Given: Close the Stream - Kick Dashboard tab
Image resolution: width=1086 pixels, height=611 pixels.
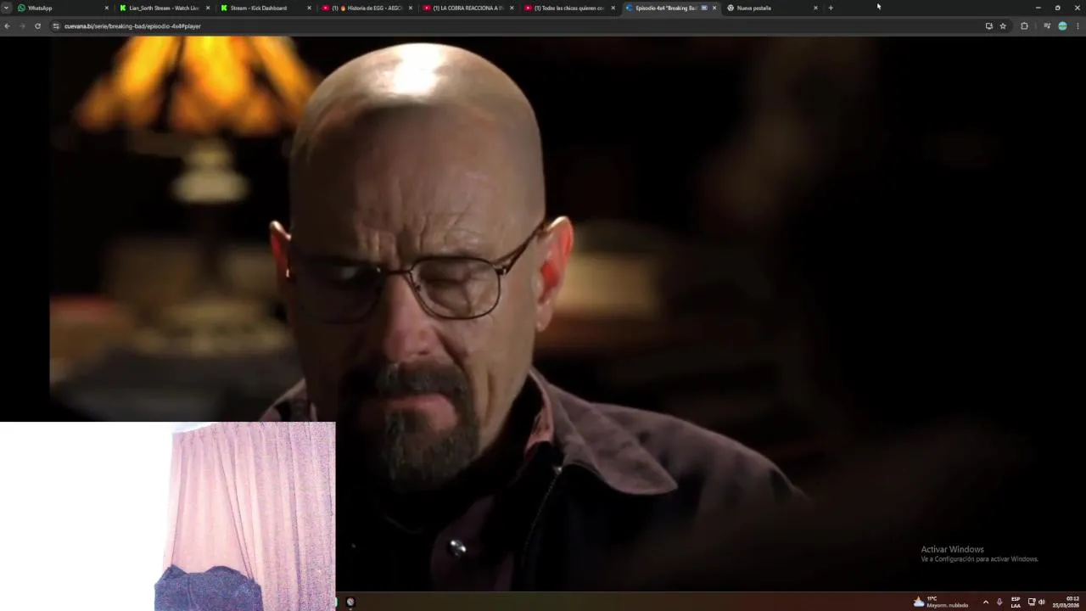Looking at the screenshot, I should click(309, 8).
